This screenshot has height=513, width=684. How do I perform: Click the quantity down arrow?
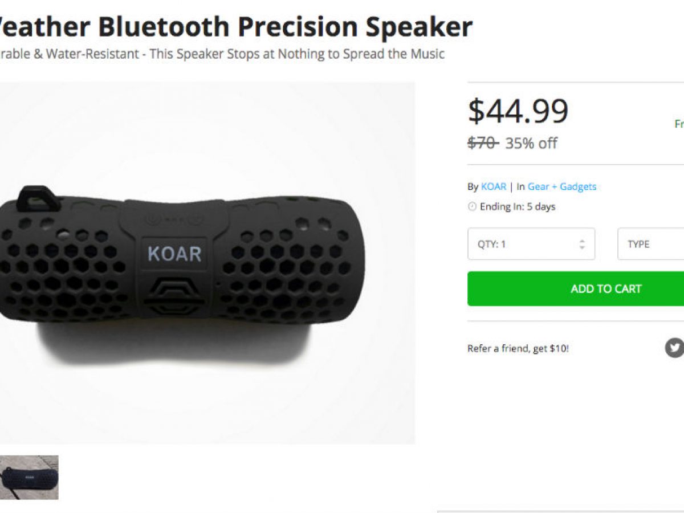(582, 248)
